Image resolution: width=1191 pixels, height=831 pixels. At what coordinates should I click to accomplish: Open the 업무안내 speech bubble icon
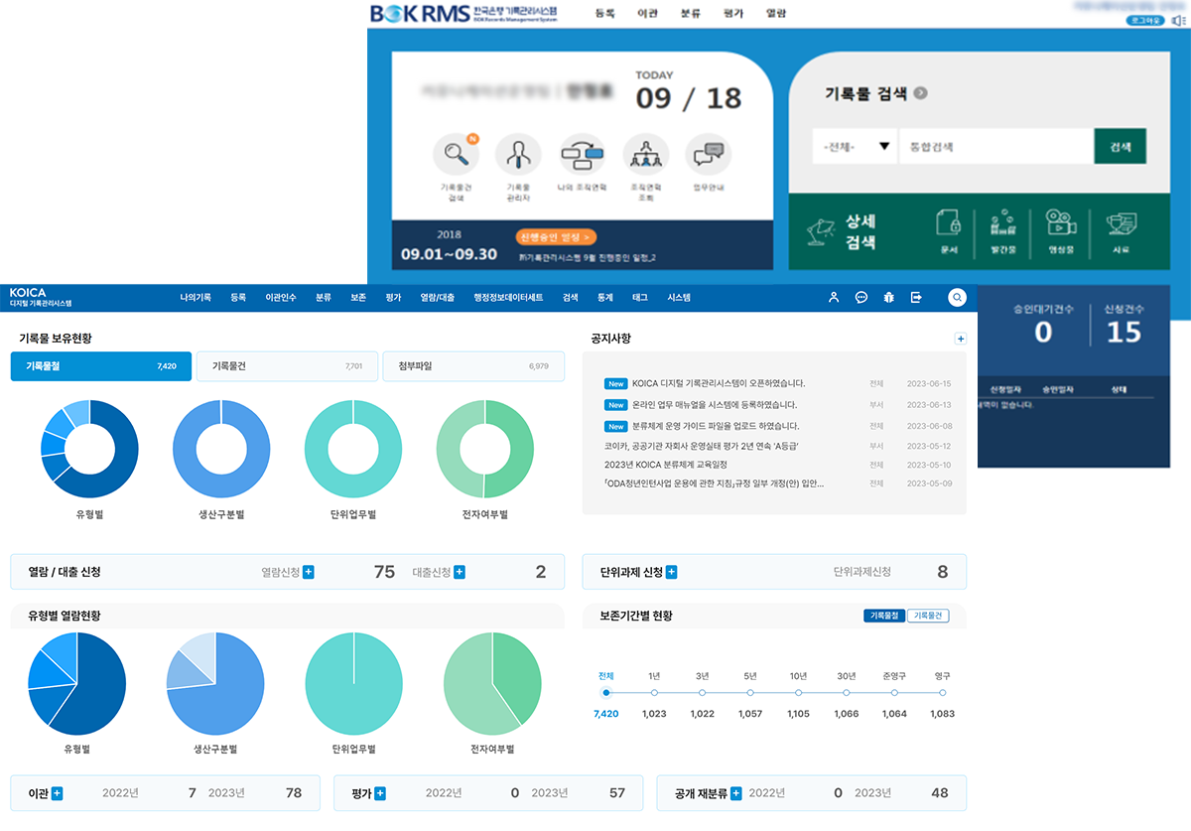tap(709, 154)
